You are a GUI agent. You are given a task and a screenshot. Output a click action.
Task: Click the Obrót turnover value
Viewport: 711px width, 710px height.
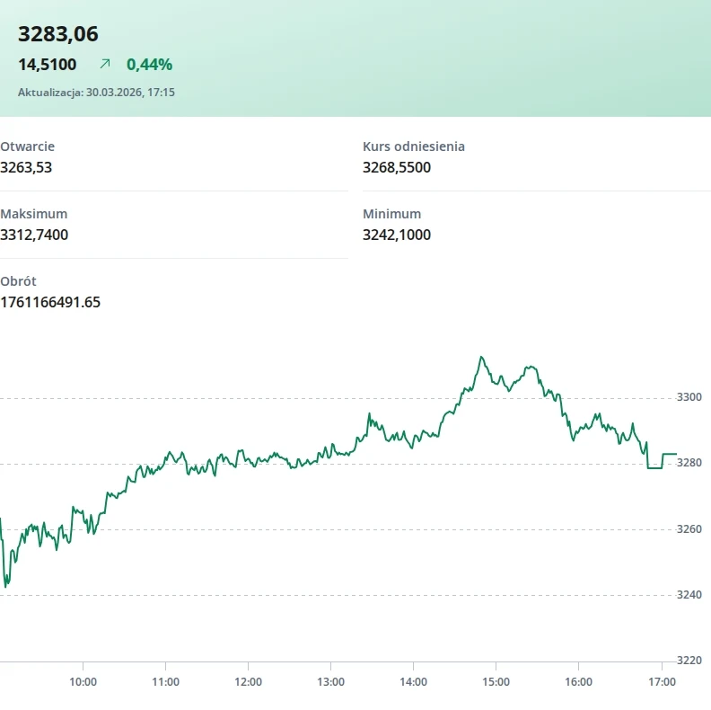coord(50,302)
